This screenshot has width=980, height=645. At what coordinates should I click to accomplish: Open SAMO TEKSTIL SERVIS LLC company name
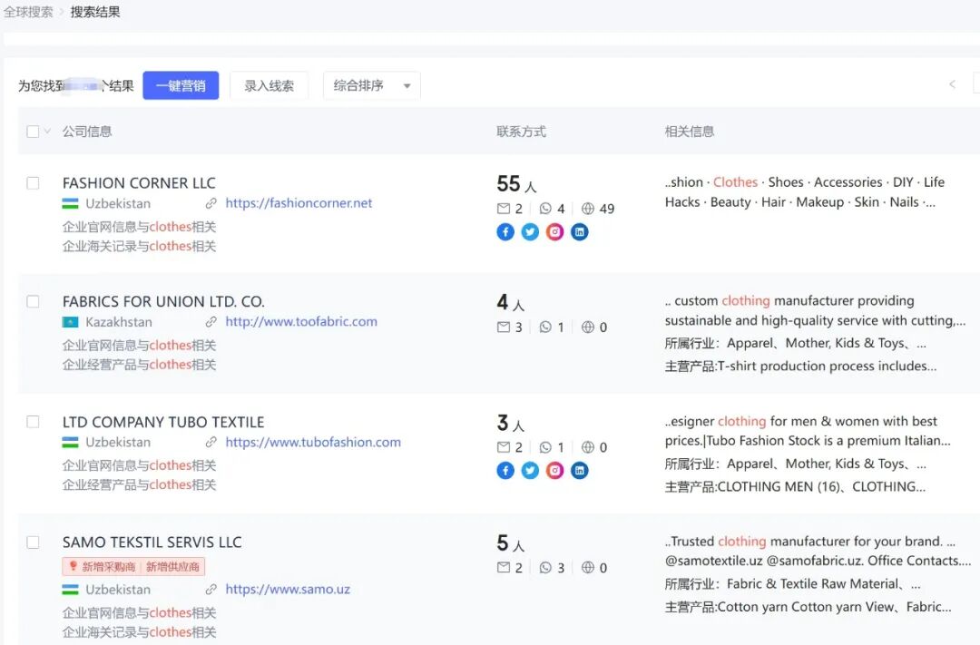pyautogui.click(x=152, y=542)
